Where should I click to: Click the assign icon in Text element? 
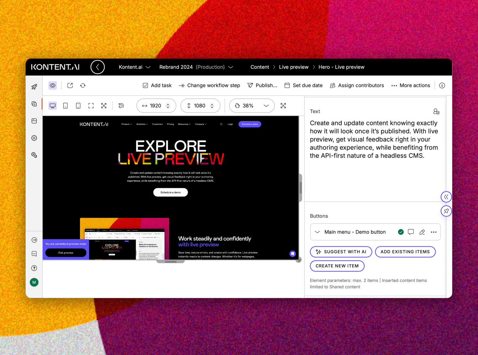click(436, 111)
